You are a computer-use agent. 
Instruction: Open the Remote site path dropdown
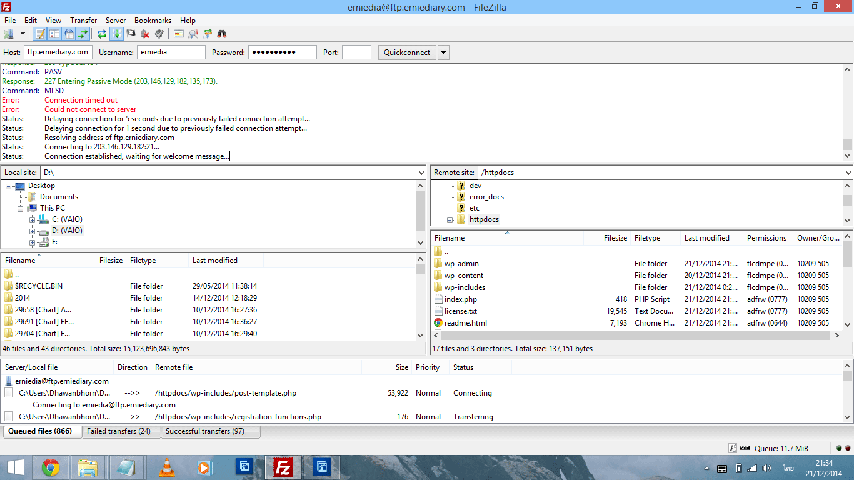(x=848, y=172)
